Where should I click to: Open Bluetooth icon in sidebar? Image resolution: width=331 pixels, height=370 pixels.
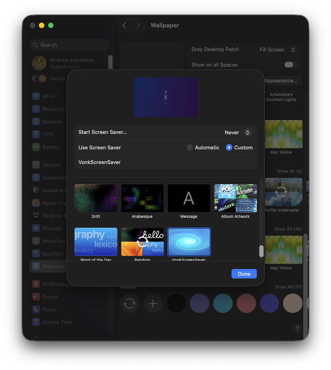36,109
